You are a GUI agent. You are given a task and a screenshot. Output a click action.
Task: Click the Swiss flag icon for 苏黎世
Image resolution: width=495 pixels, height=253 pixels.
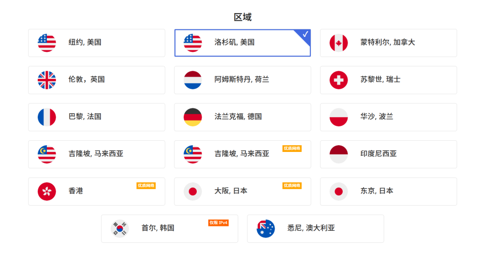(339, 80)
